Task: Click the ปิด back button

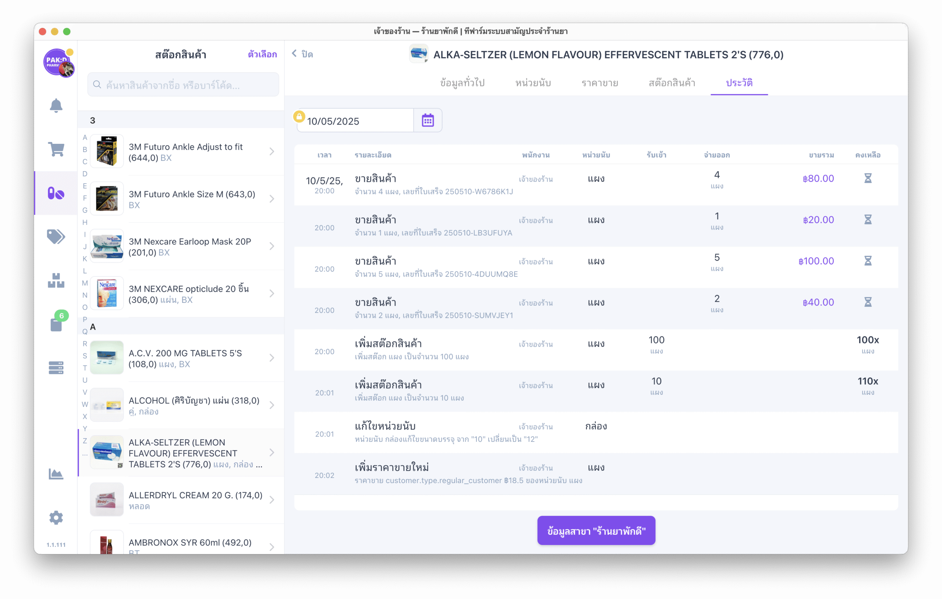Action: pos(302,54)
